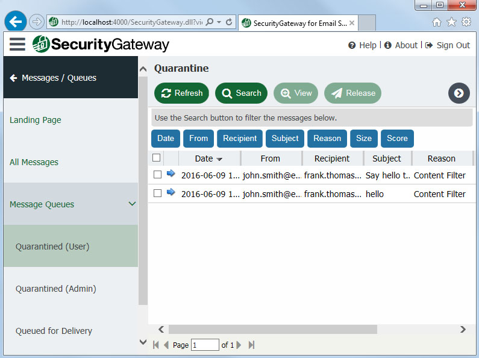The width and height of the screenshot is (479, 358).
Task: Click the blue From filter button
Action: coord(199,139)
